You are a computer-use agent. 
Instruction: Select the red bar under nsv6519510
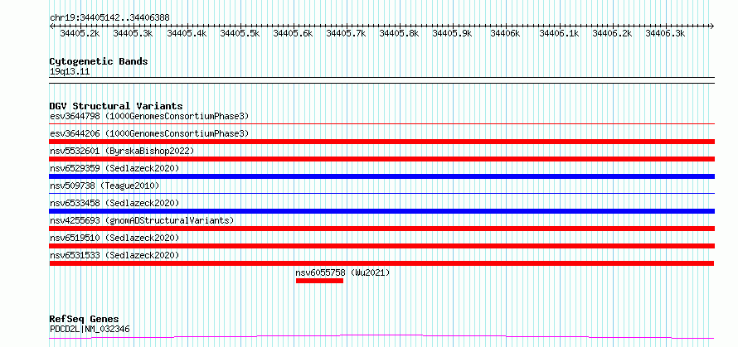[x=382, y=246]
